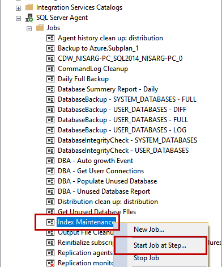222x267 pixels.
Task: Select 'DatabaseBackup - USER_DATABASES - DIFF' job
Action: (x=122, y=110)
